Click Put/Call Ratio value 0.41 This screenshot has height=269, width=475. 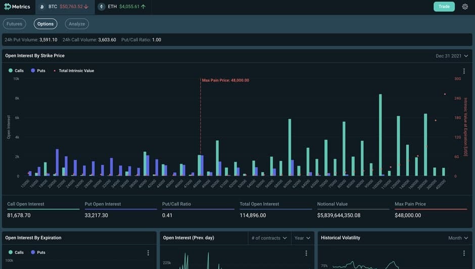[x=167, y=216]
